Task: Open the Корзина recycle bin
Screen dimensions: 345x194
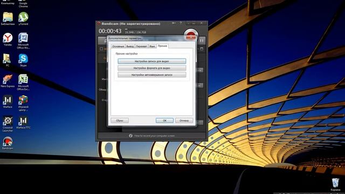Action: click(x=335, y=184)
